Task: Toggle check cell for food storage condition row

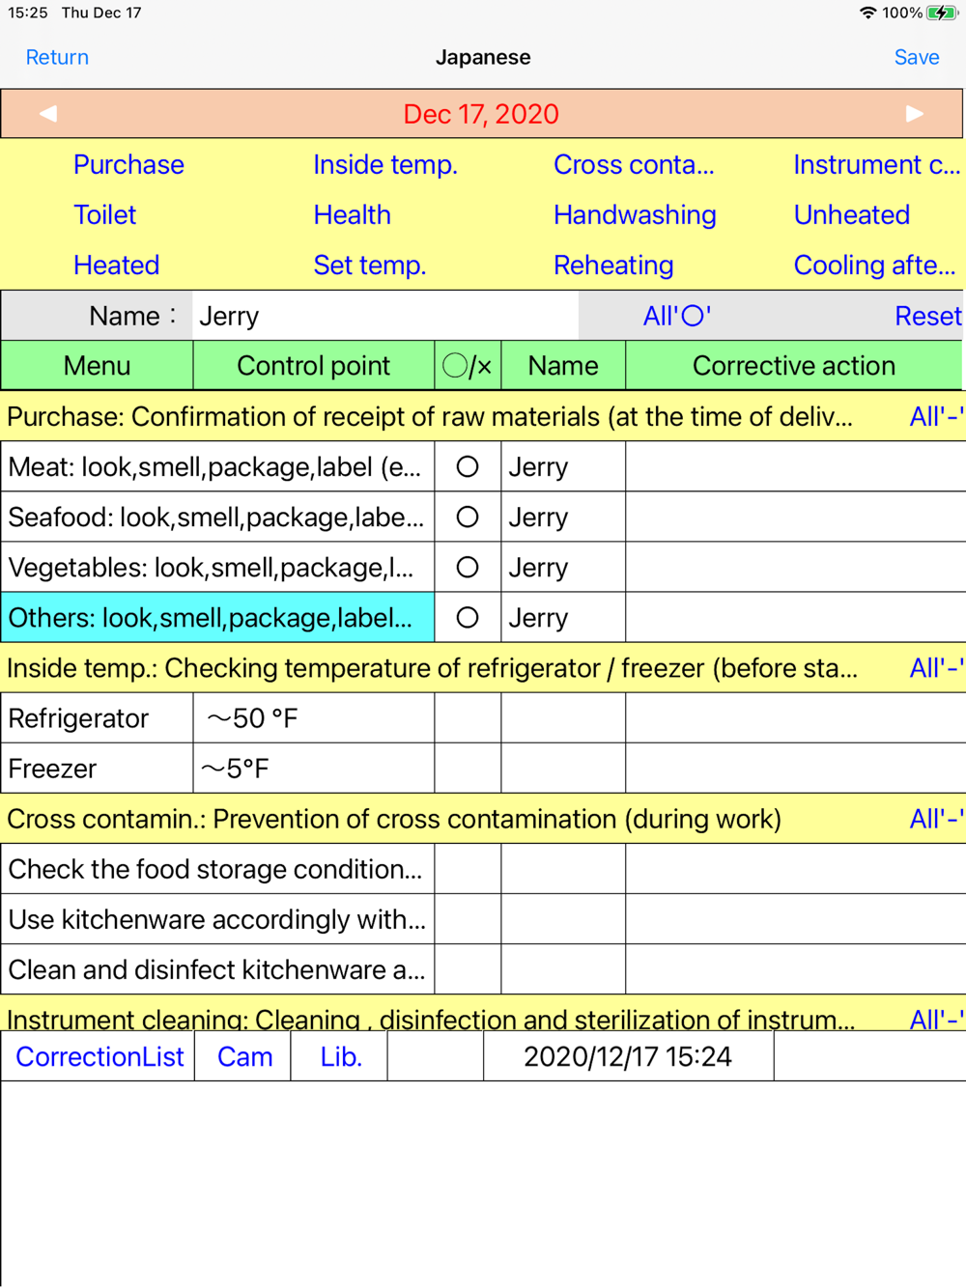Action: click(468, 869)
